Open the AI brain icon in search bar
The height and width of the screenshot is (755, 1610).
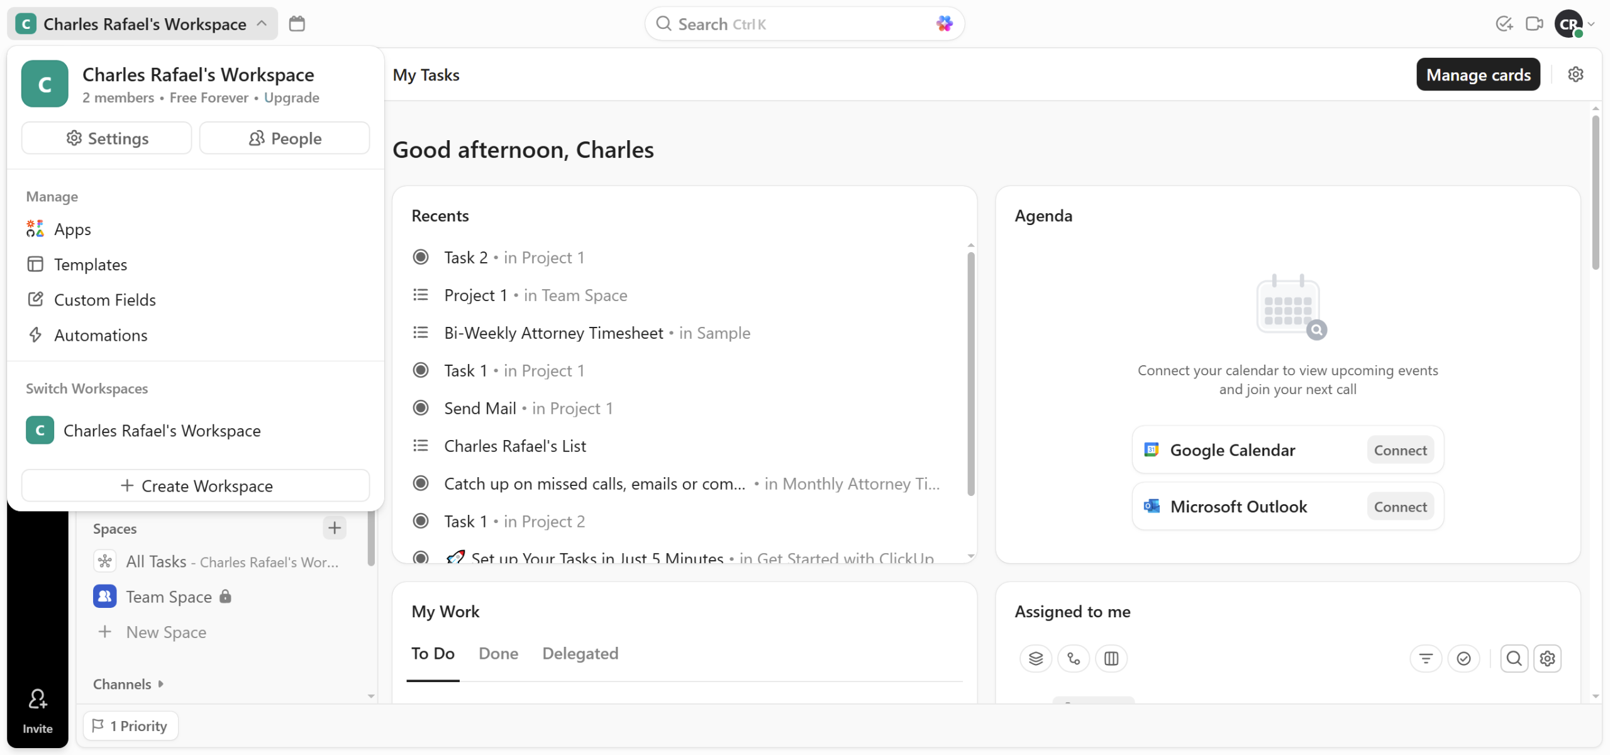[x=944, y=24]
